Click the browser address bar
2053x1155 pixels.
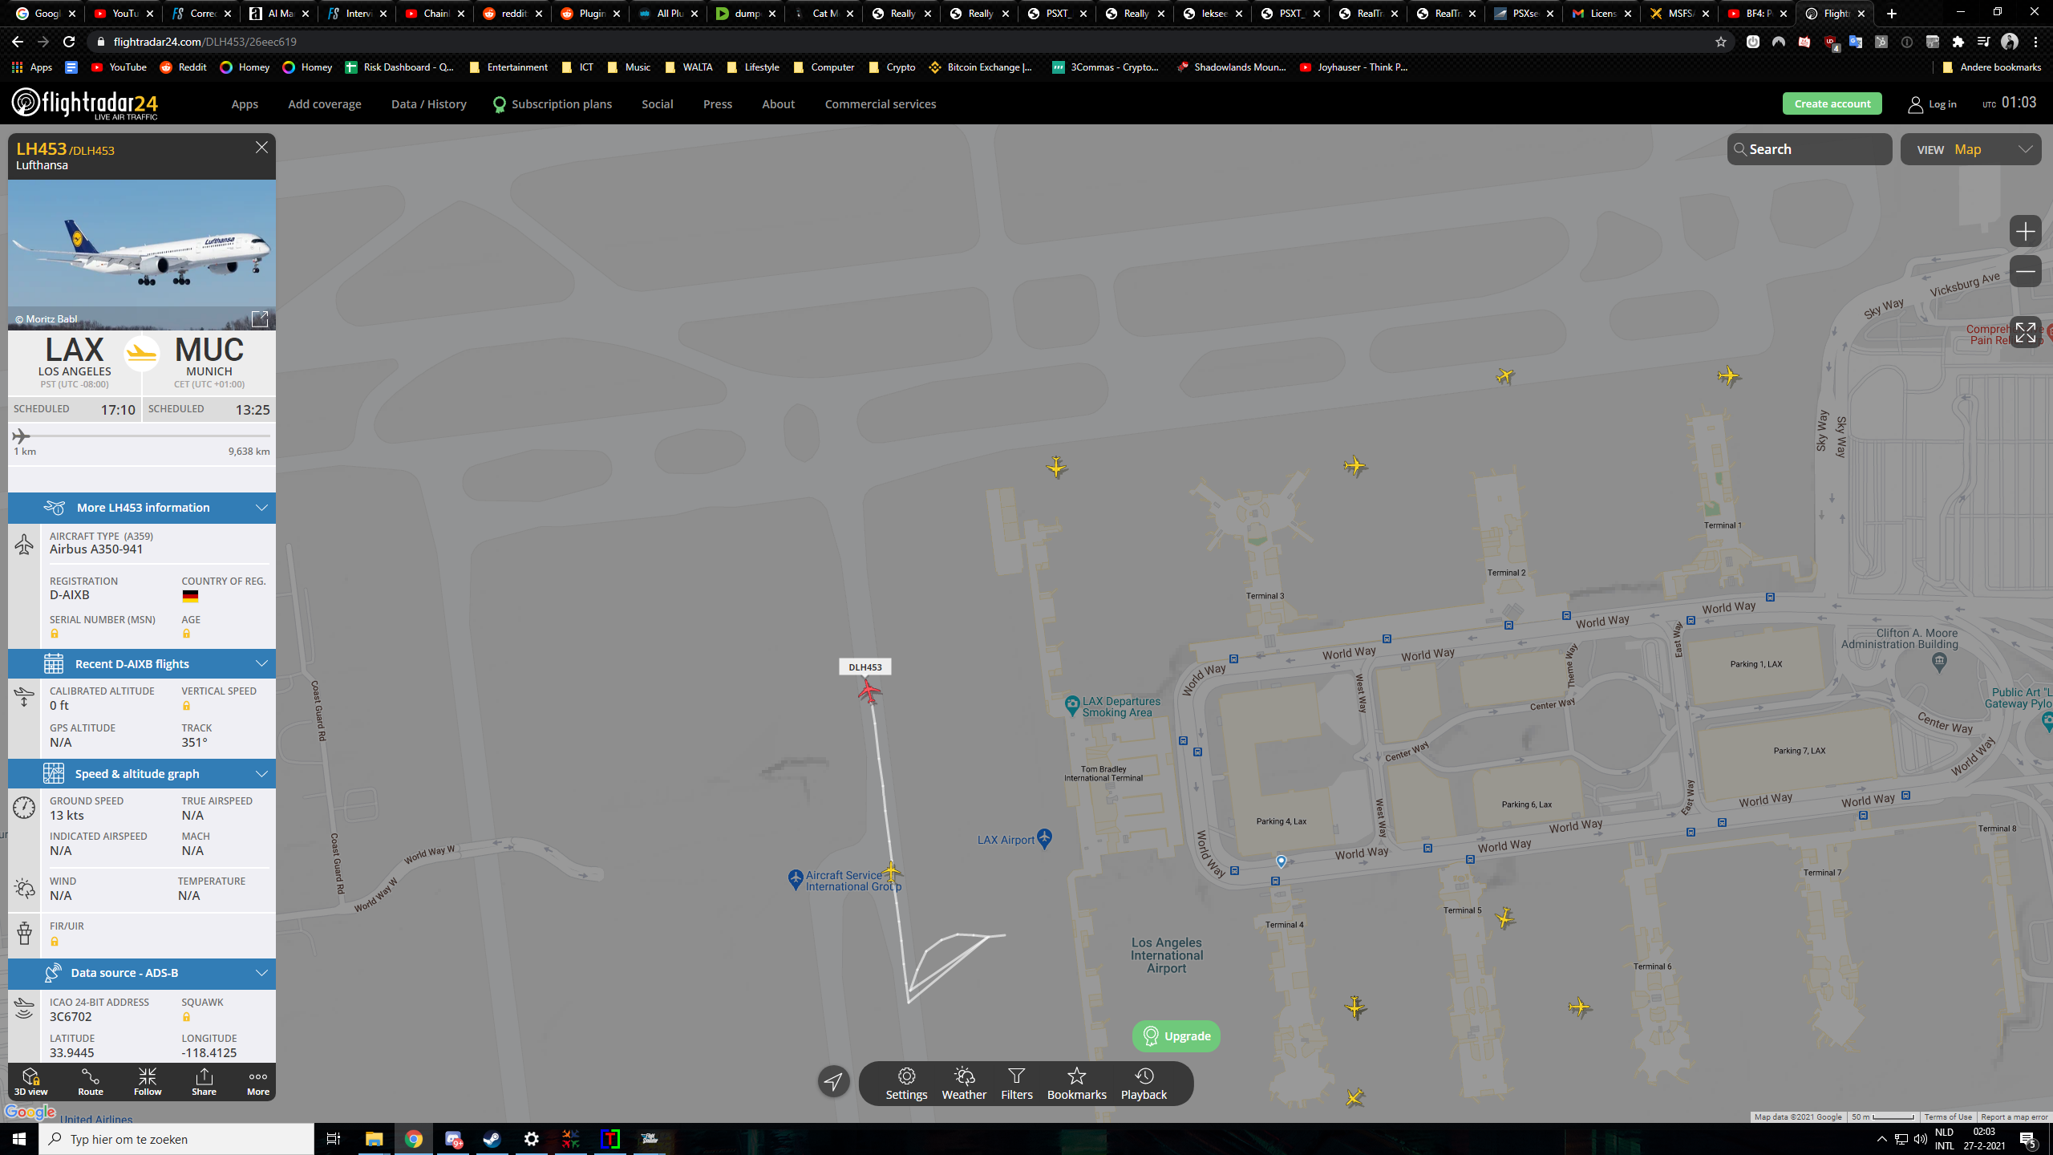[906, 42]
